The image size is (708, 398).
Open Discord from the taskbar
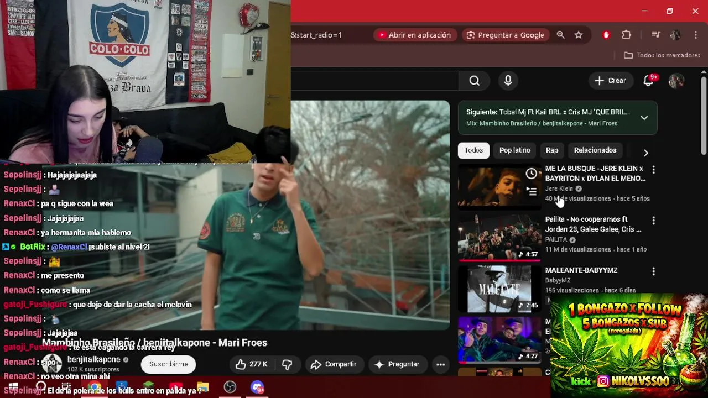(257, 387)
